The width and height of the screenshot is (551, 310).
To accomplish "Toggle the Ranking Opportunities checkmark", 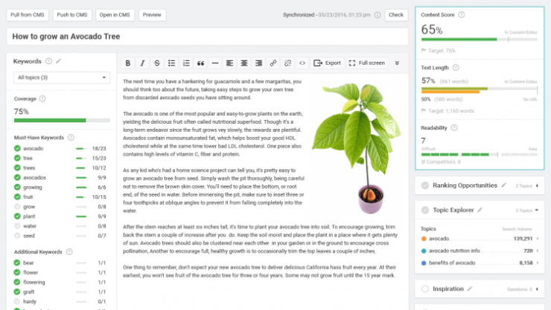I will tap(424, 185).
